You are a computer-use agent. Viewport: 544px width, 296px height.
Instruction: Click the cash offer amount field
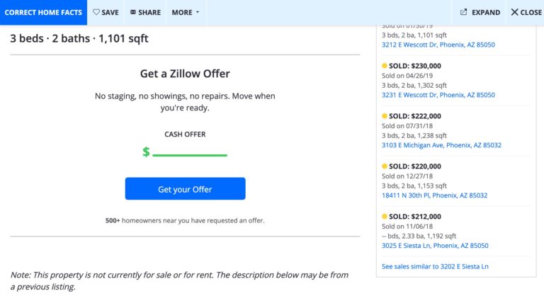[x=190, y=152]
